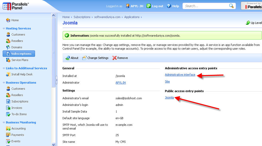Click the sales@jodohost.com email value
The width and height of the screenshot is (262, 146).
(129, 98)
